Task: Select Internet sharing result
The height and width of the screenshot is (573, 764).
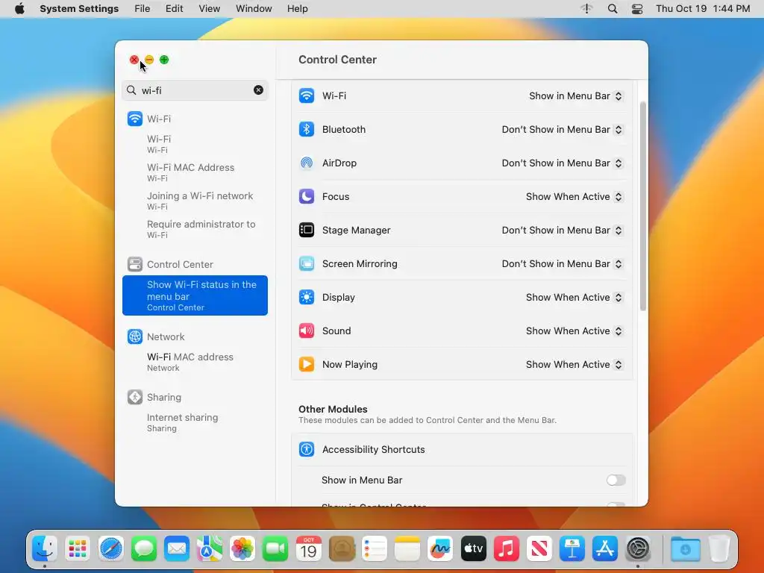Action: tap(195, 422)
